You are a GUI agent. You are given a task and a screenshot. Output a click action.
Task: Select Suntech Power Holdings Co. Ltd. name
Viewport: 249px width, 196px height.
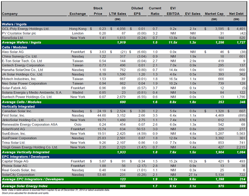coord(27,97)
